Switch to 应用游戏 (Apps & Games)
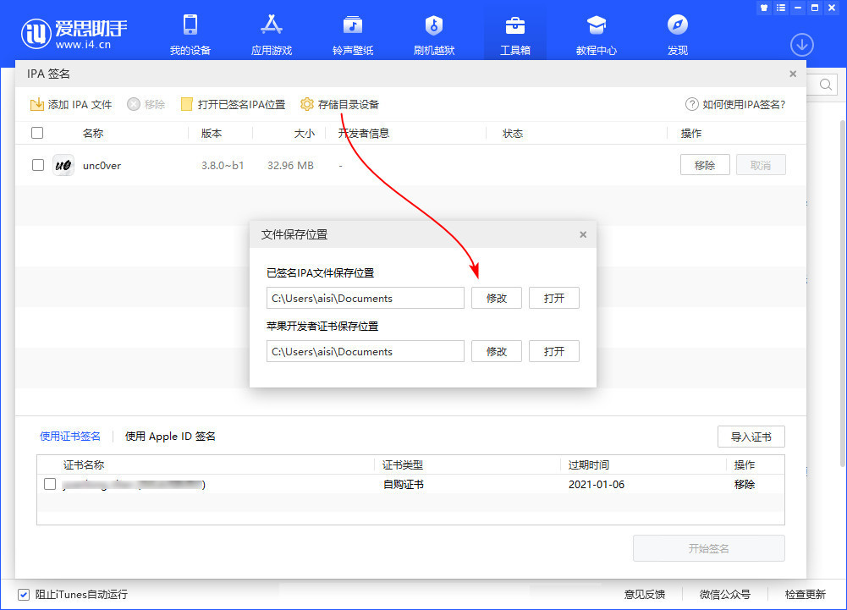The height and width of the screenshot is (610, 847). pyautogui.click(x=271, y=32)
